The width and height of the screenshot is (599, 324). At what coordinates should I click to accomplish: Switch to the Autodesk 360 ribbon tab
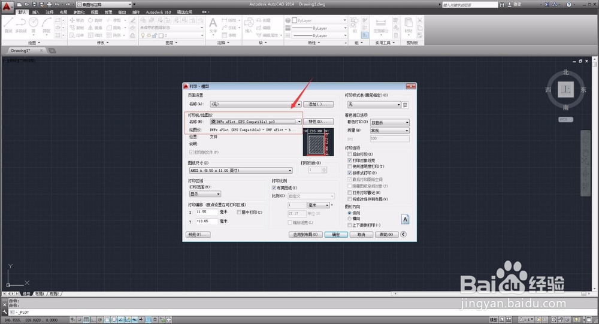click(x=158, y=12)
